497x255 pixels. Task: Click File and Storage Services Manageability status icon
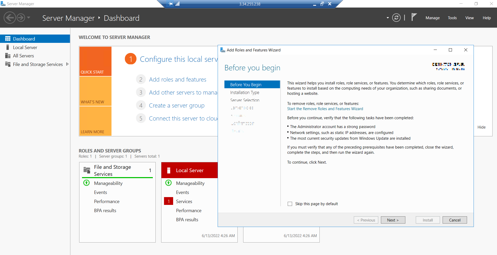click(x=86, y=183)
